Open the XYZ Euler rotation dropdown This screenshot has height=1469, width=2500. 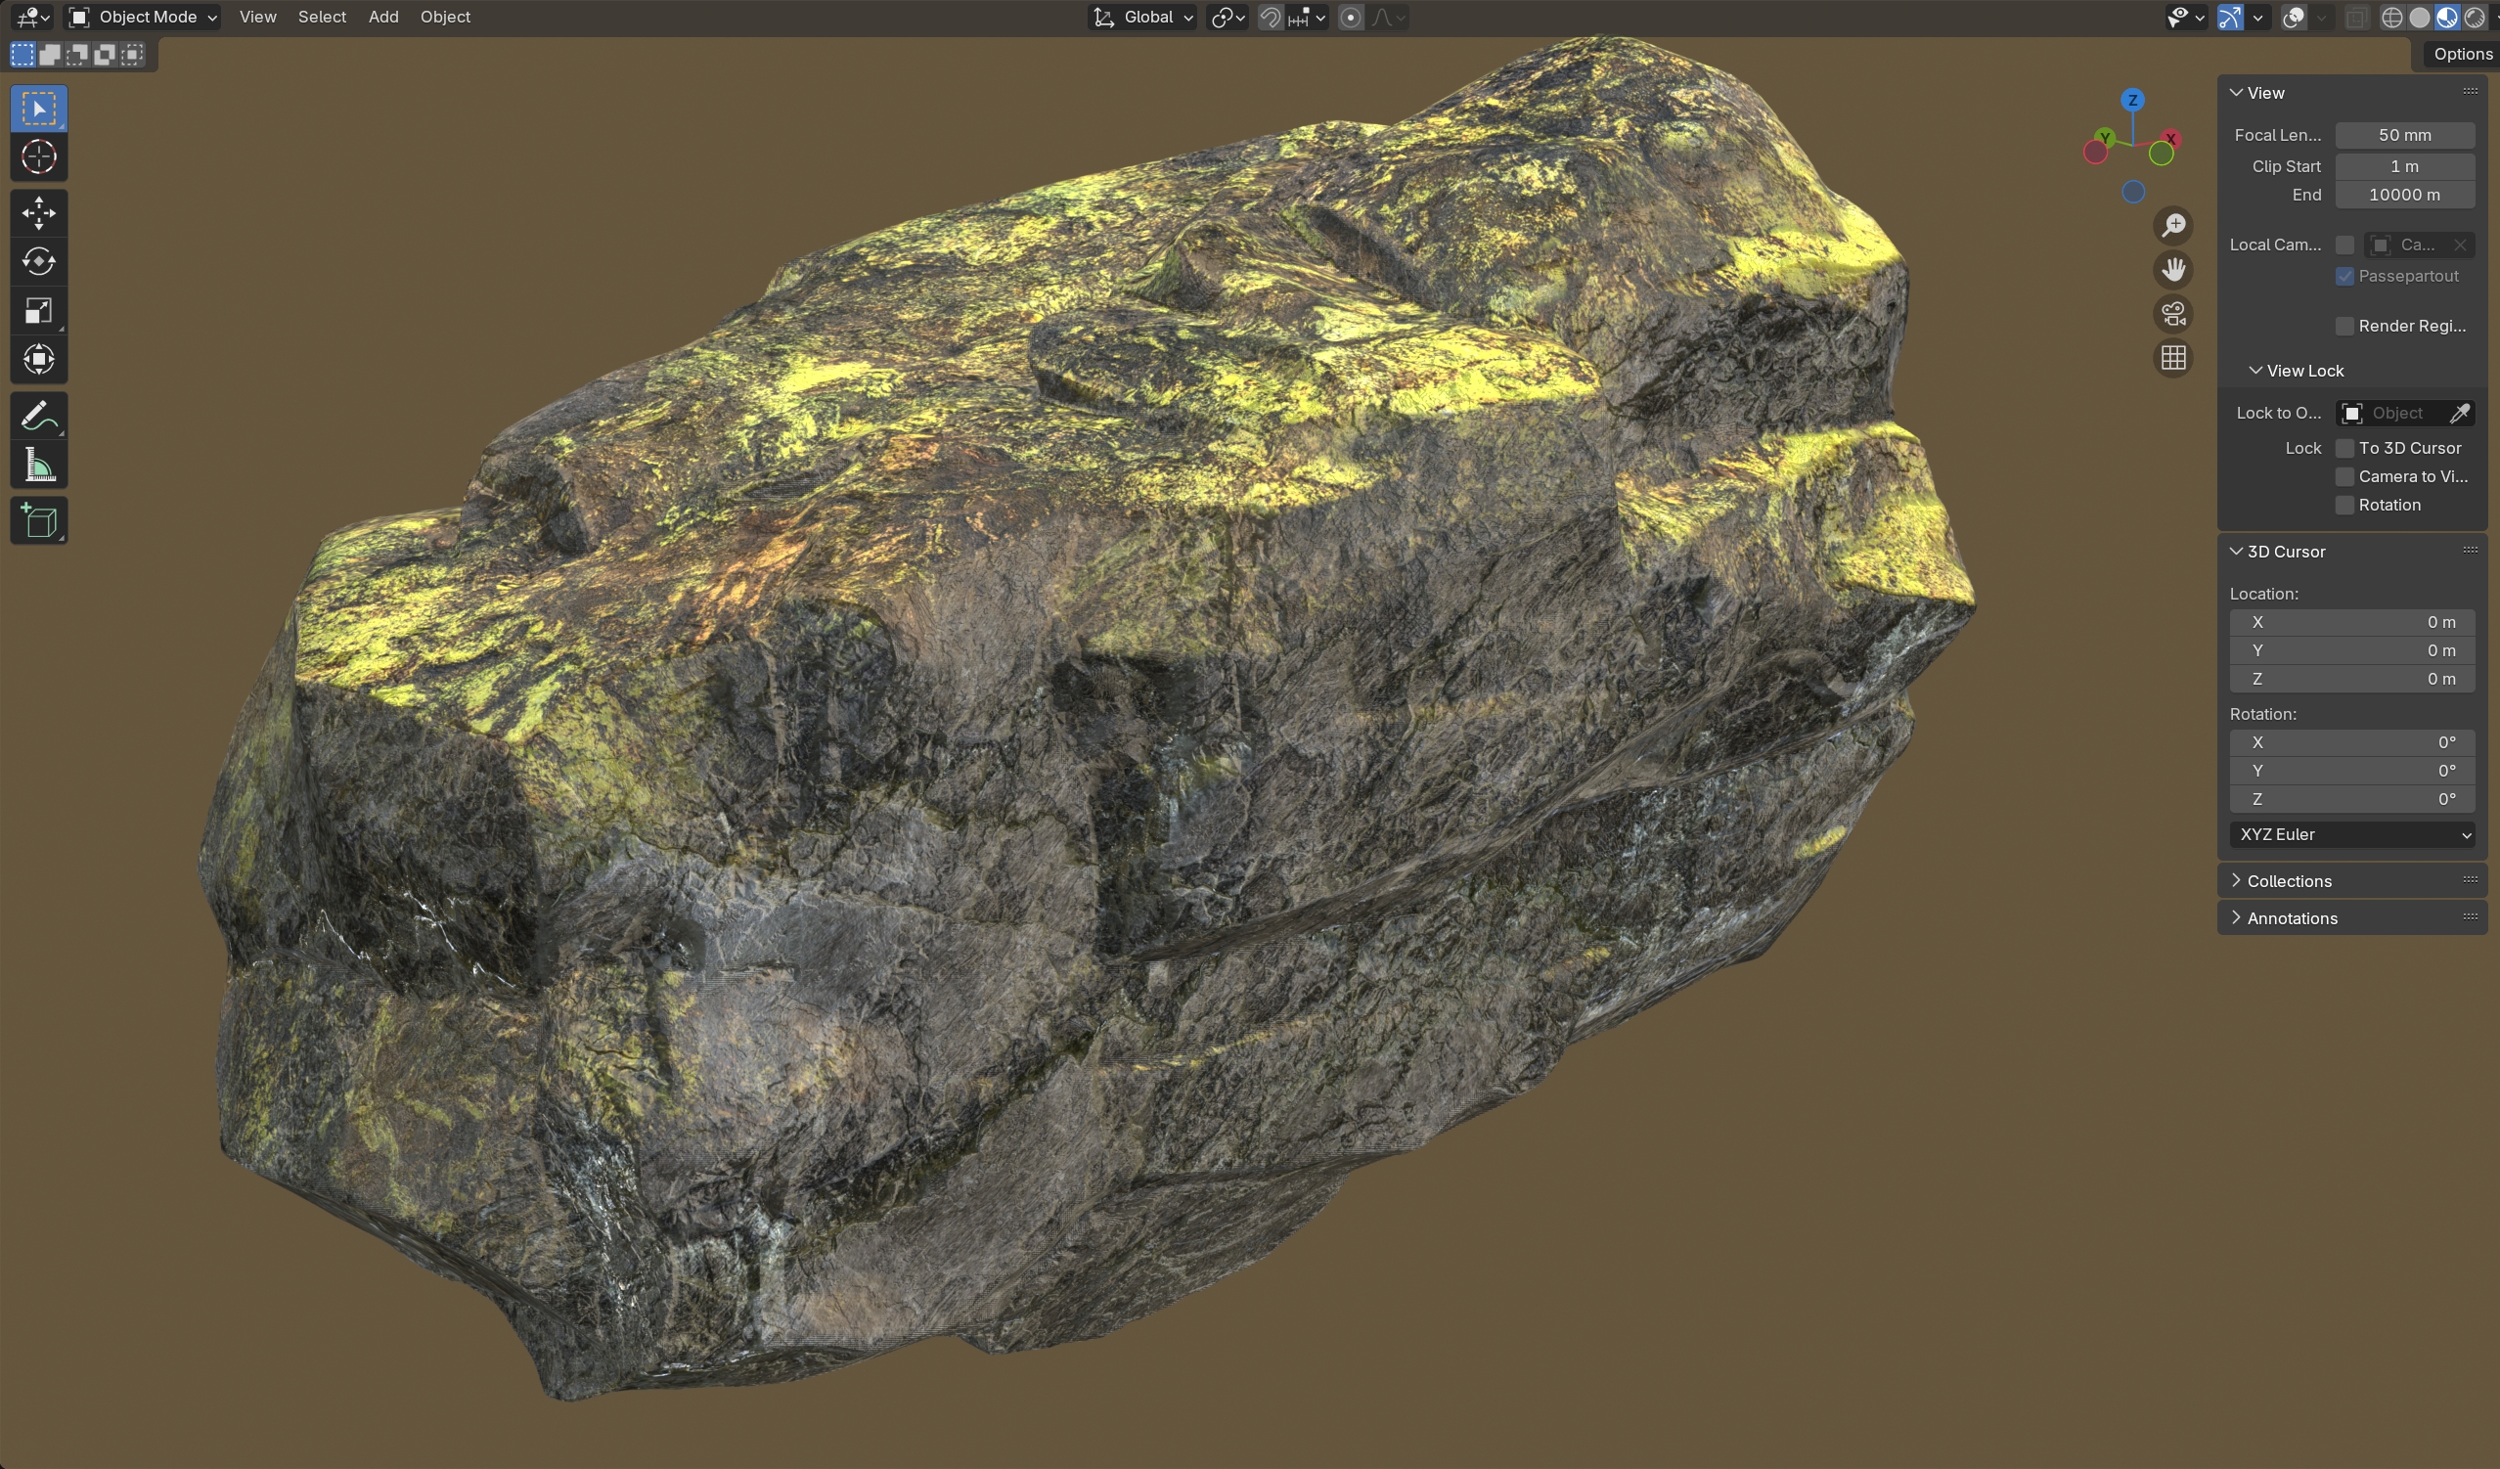click(x=2351, y=834)
